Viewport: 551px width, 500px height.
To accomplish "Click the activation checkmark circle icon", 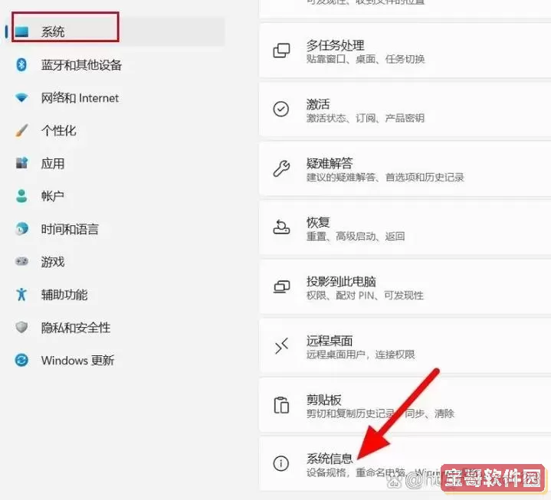I will [281, 109].
